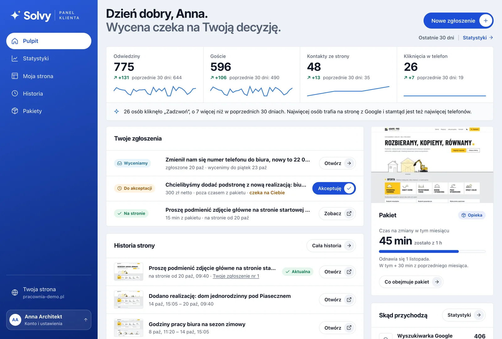Click the Na stronie status badge
The height and width of the screenshot is (339, 502).
(x=131, y=213)
